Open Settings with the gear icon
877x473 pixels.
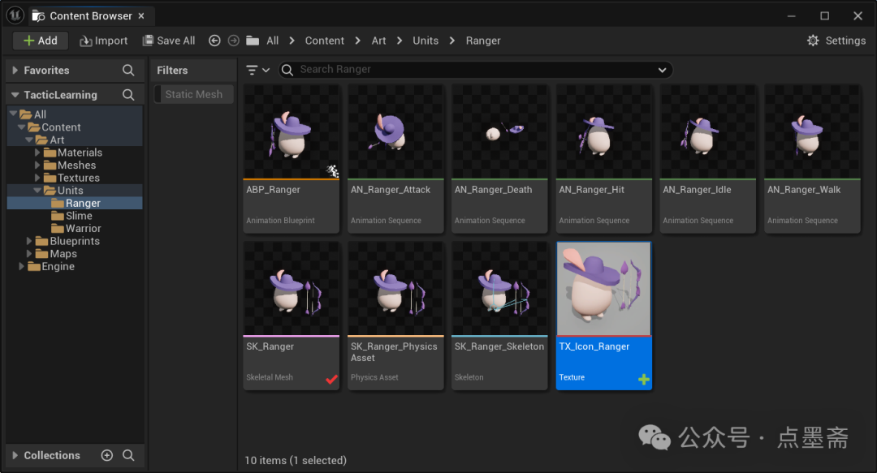coord(813,41)
